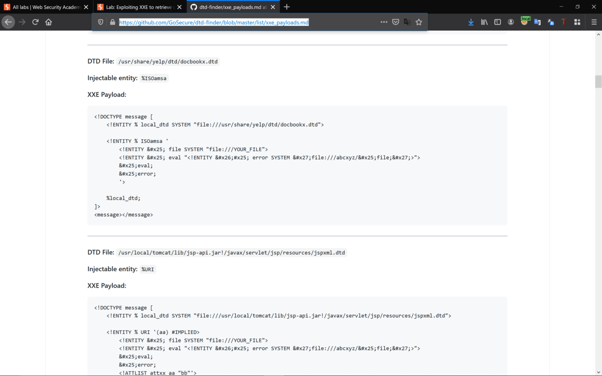Click second '<!DOCTYPE message [' line

123,308
